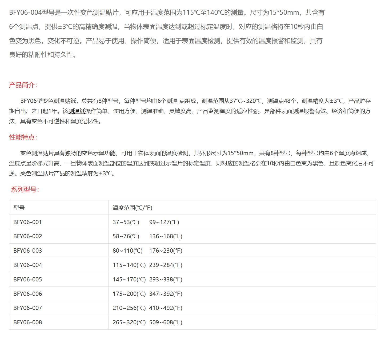Click the 37~53(℃) 99~127(℉) range cell
Screen dimensions: 389x343
(x=242, y=222)
